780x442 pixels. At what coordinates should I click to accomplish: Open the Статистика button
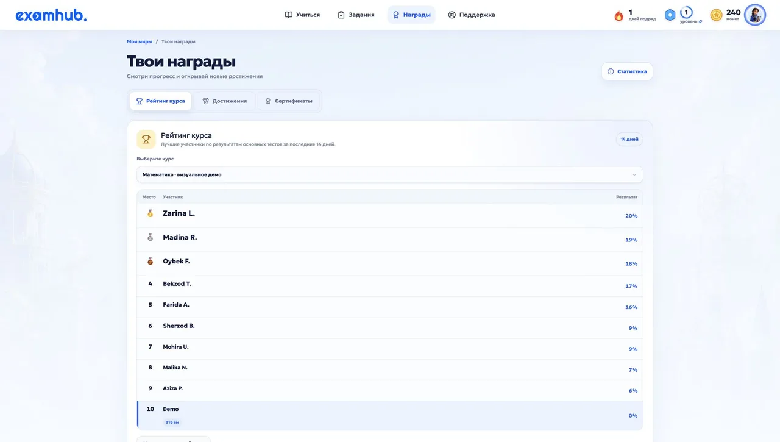(x=627, y=71)
